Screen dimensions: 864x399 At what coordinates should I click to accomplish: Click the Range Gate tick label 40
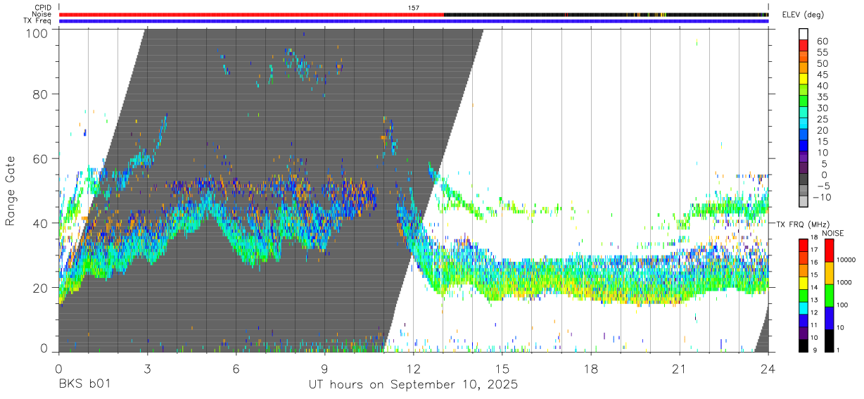pos(41,223)
